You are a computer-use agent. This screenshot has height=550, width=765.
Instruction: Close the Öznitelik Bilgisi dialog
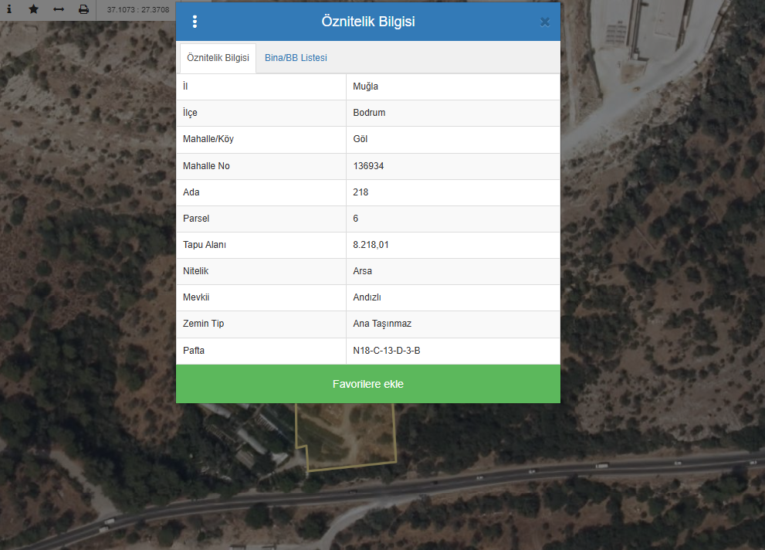click(x=544, y=22)
